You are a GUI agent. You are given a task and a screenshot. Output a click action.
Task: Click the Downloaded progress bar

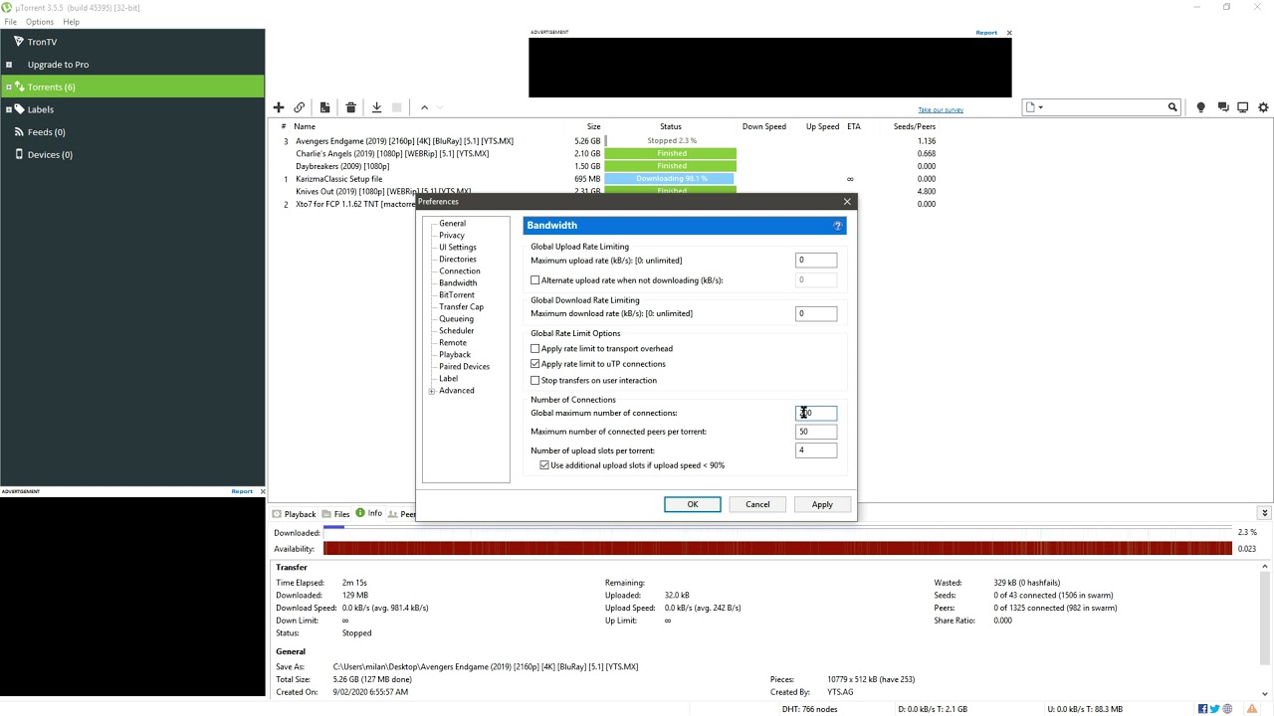777,533
